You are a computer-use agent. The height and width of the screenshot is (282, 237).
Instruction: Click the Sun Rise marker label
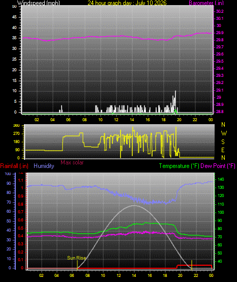(x=77, y=258)
